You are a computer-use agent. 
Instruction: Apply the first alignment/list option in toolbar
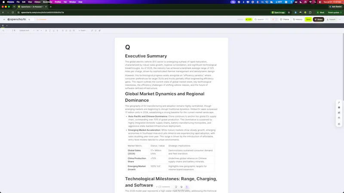pos(62,30)
